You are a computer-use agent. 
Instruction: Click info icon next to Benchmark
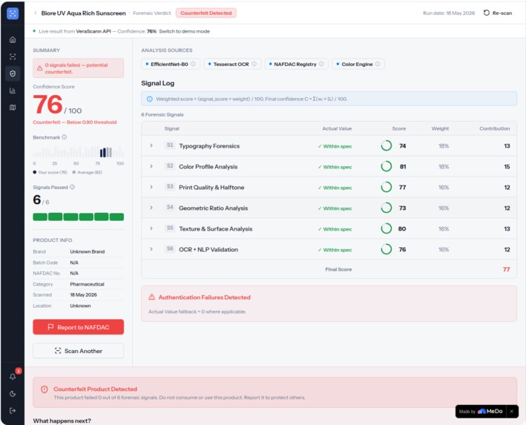click(x=65, y=137)
